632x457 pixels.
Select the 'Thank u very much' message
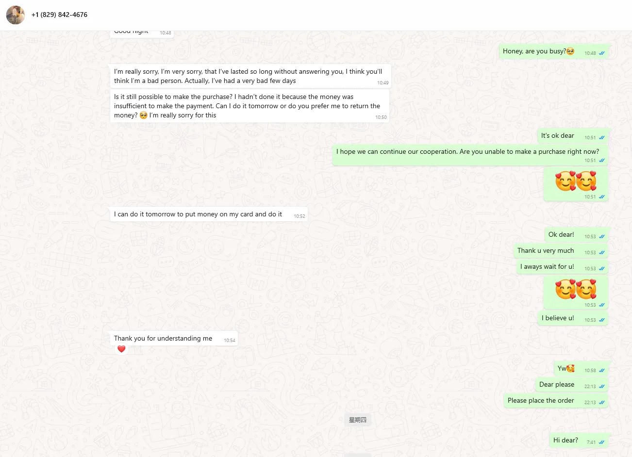[561, 251]
